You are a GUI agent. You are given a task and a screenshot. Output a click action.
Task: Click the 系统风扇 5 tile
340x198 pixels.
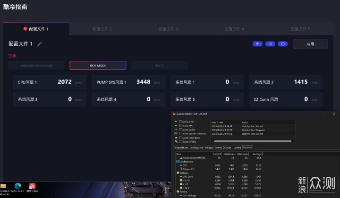coord(207,99)
